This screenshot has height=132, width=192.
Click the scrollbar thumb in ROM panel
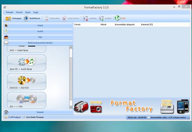coord(71,79)
